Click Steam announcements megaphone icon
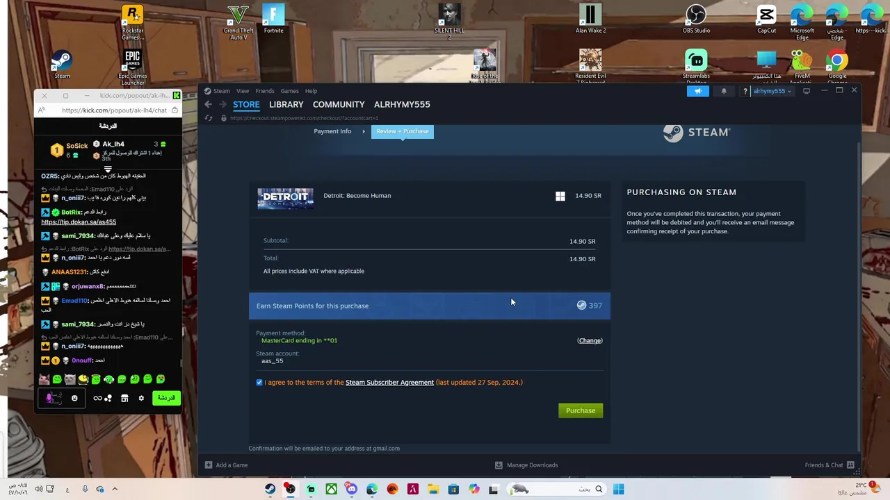This screenshot has height=500, width=890. [x=698, y=91]
